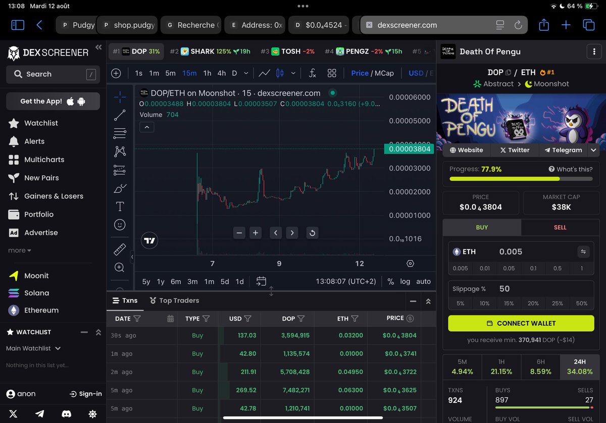Click CONNECT WALLET button
The width and height of the screenshot is (606, 423).
(x=521, y=323)
